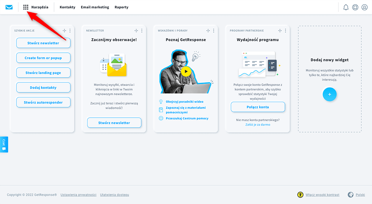Open Zapoznaj się z materiałami pomocniczymi link
This screenshot has width=372, height=204.
(186, 110)
